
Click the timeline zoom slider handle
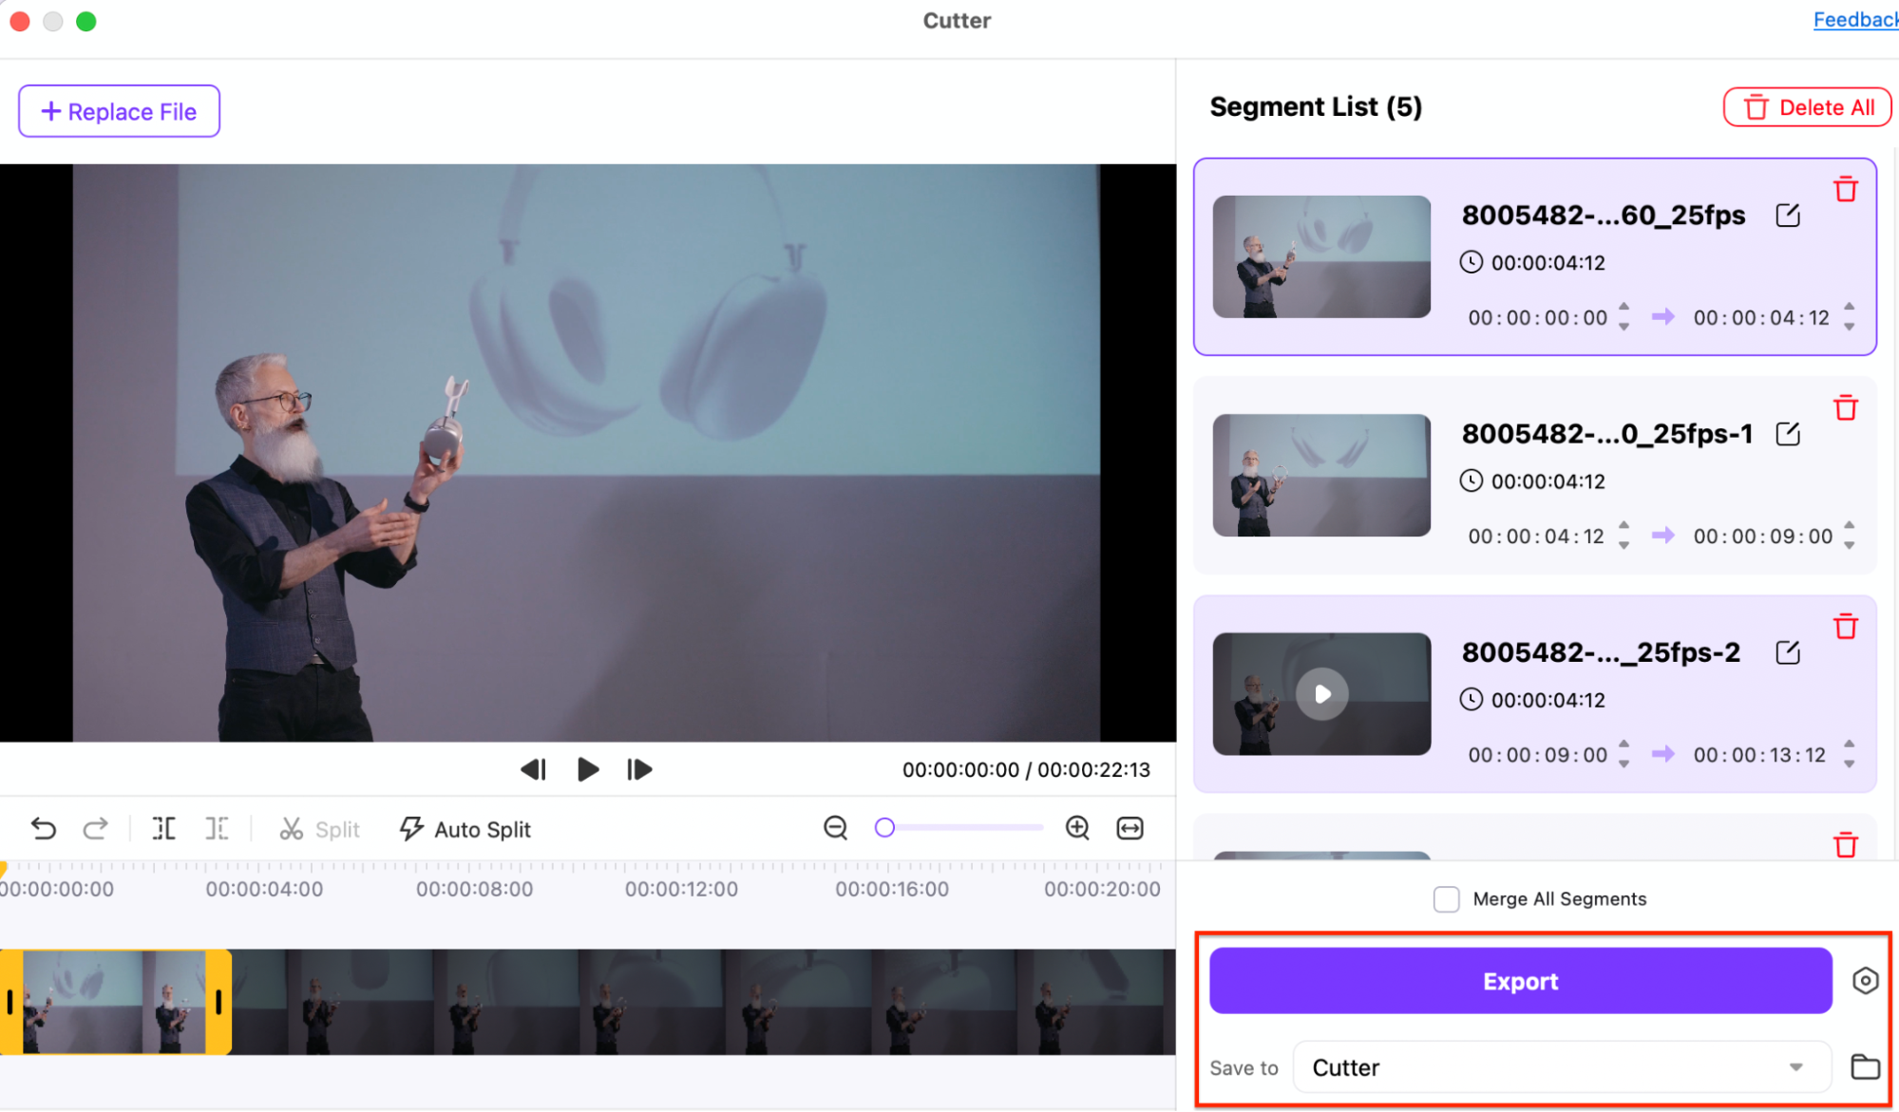[884, 828]
